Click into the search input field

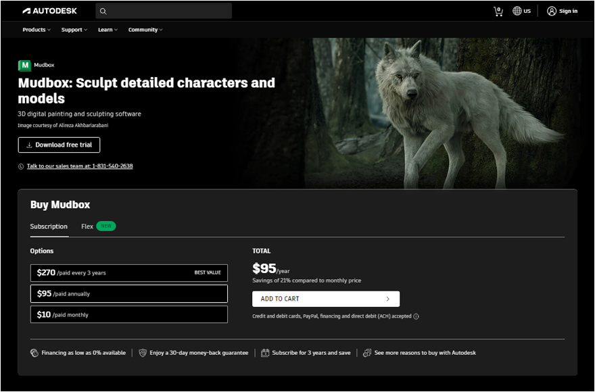pyautogui.click(x=164, y=11)
